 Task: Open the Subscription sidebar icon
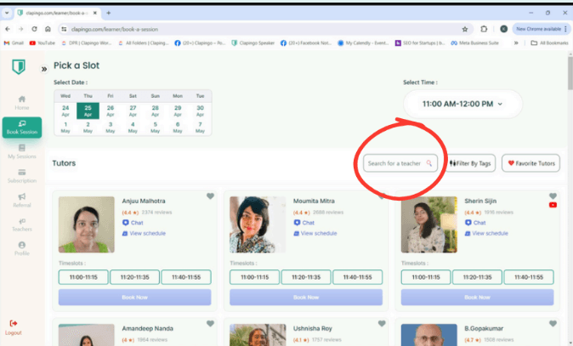pos(21,173)
